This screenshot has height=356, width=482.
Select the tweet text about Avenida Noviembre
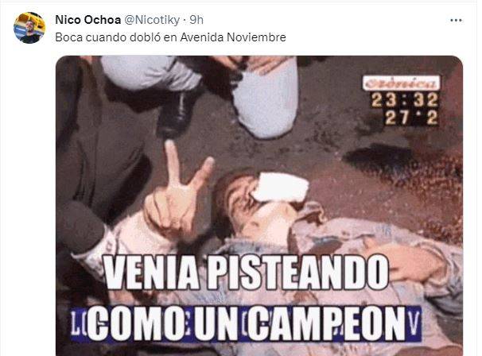[170, 37]
